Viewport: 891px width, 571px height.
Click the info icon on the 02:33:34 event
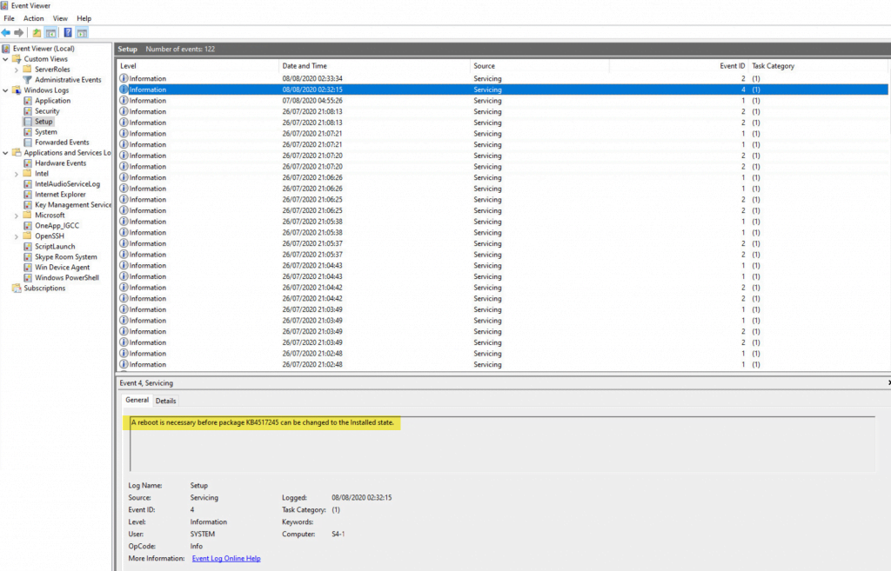(124, 78)
